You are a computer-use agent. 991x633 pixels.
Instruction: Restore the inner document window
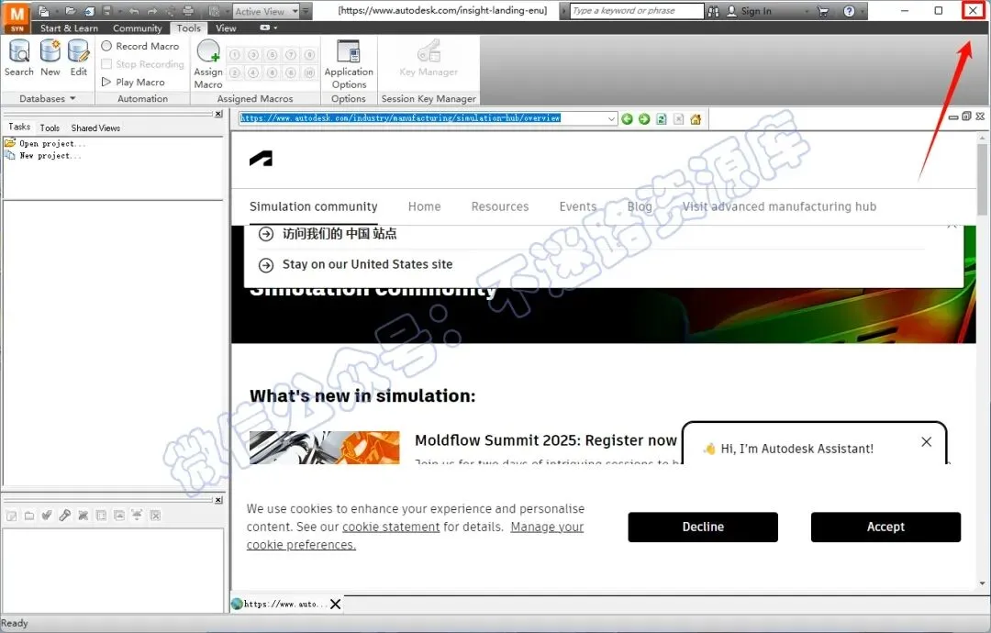coord(966,117)
